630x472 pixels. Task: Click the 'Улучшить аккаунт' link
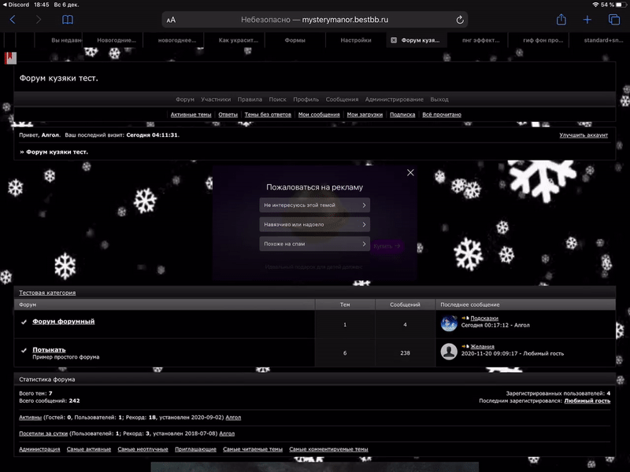point(584,136)
